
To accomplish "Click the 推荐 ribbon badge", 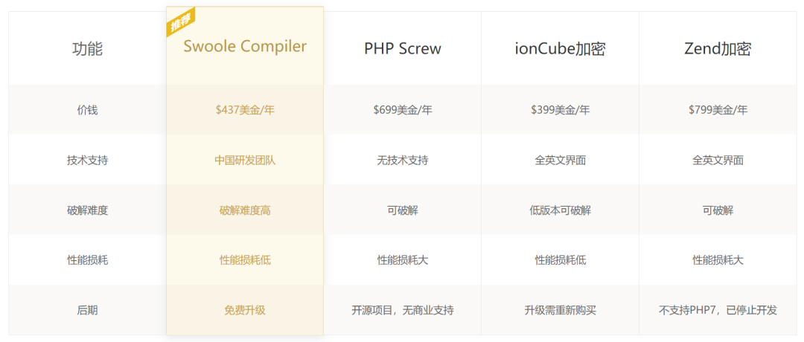I will click(179, 23).
